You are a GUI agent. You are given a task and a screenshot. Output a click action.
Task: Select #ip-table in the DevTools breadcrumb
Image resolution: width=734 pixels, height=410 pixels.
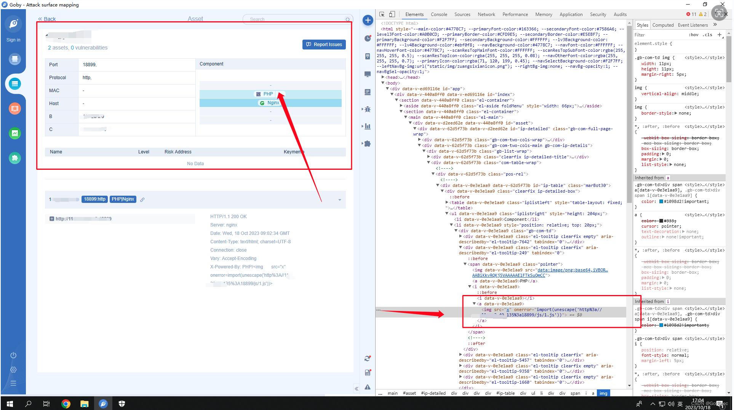click(x=505, y=393)
